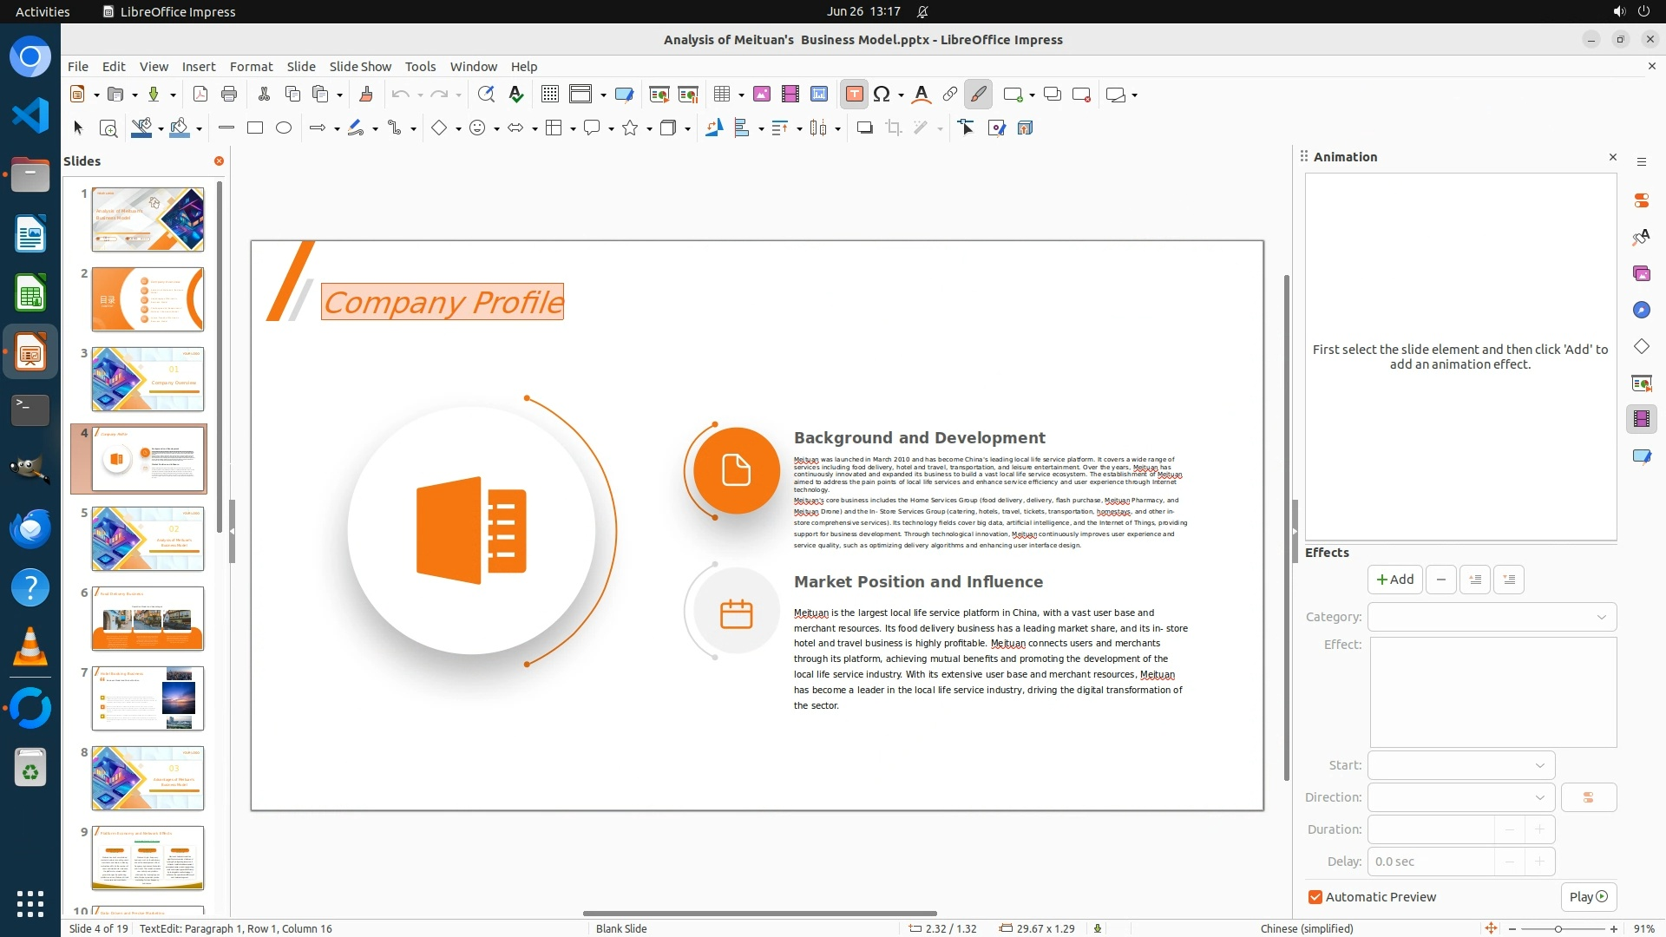The image size is (1666, 937).
Task: Select the Rectangle drawing tool
Action: pyautogui.click(x=255, y=128)
